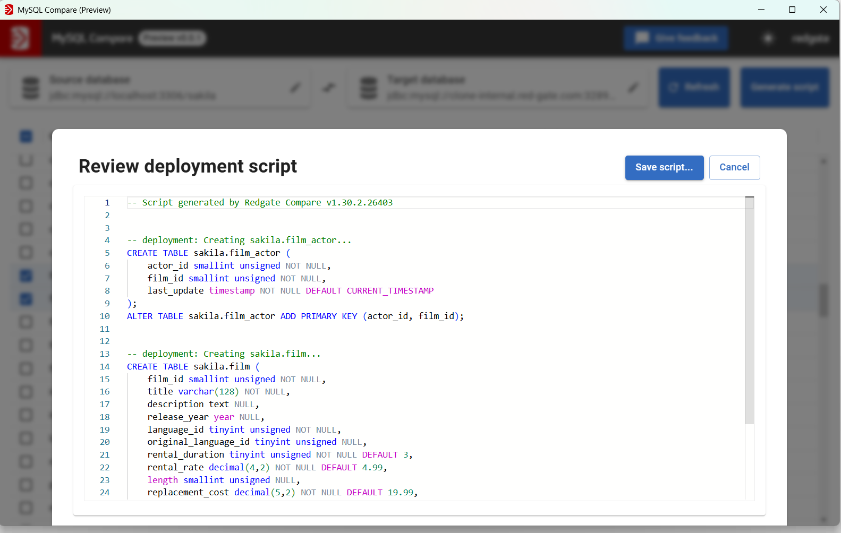Click the script editor's vertical scrollbar thumb

(x=749, y=311)
